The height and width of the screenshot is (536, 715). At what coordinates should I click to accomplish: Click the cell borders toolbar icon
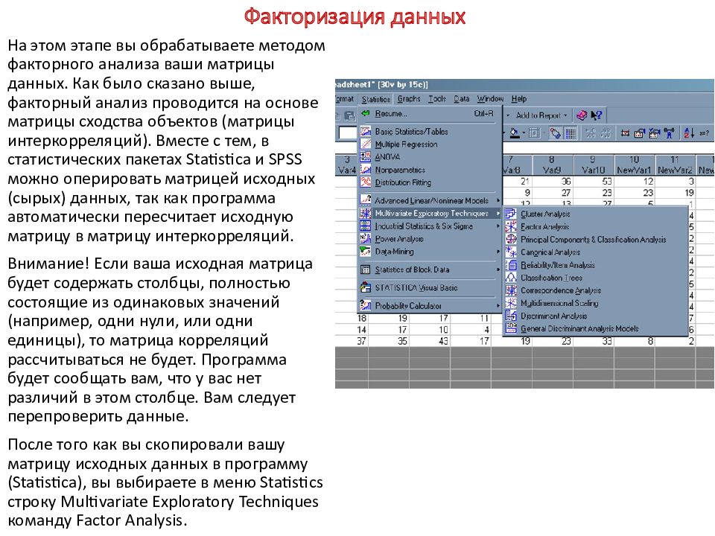534,133
